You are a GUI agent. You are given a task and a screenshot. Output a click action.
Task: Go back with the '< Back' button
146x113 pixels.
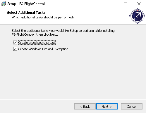(85, 107)
